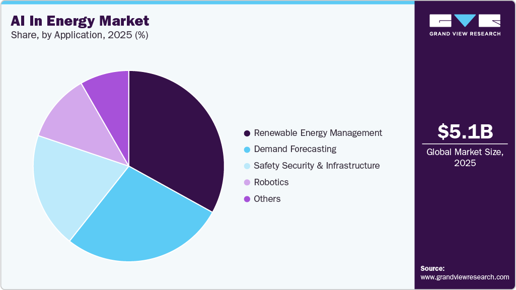Expand the Safety Security & Infrastructure legend entry
This screenshot has width=516, height=290.
click(x=317, y=166)
